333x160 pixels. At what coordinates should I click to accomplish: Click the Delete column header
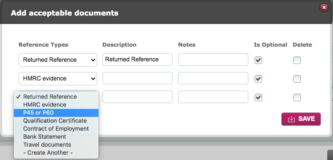coord(302,45)
